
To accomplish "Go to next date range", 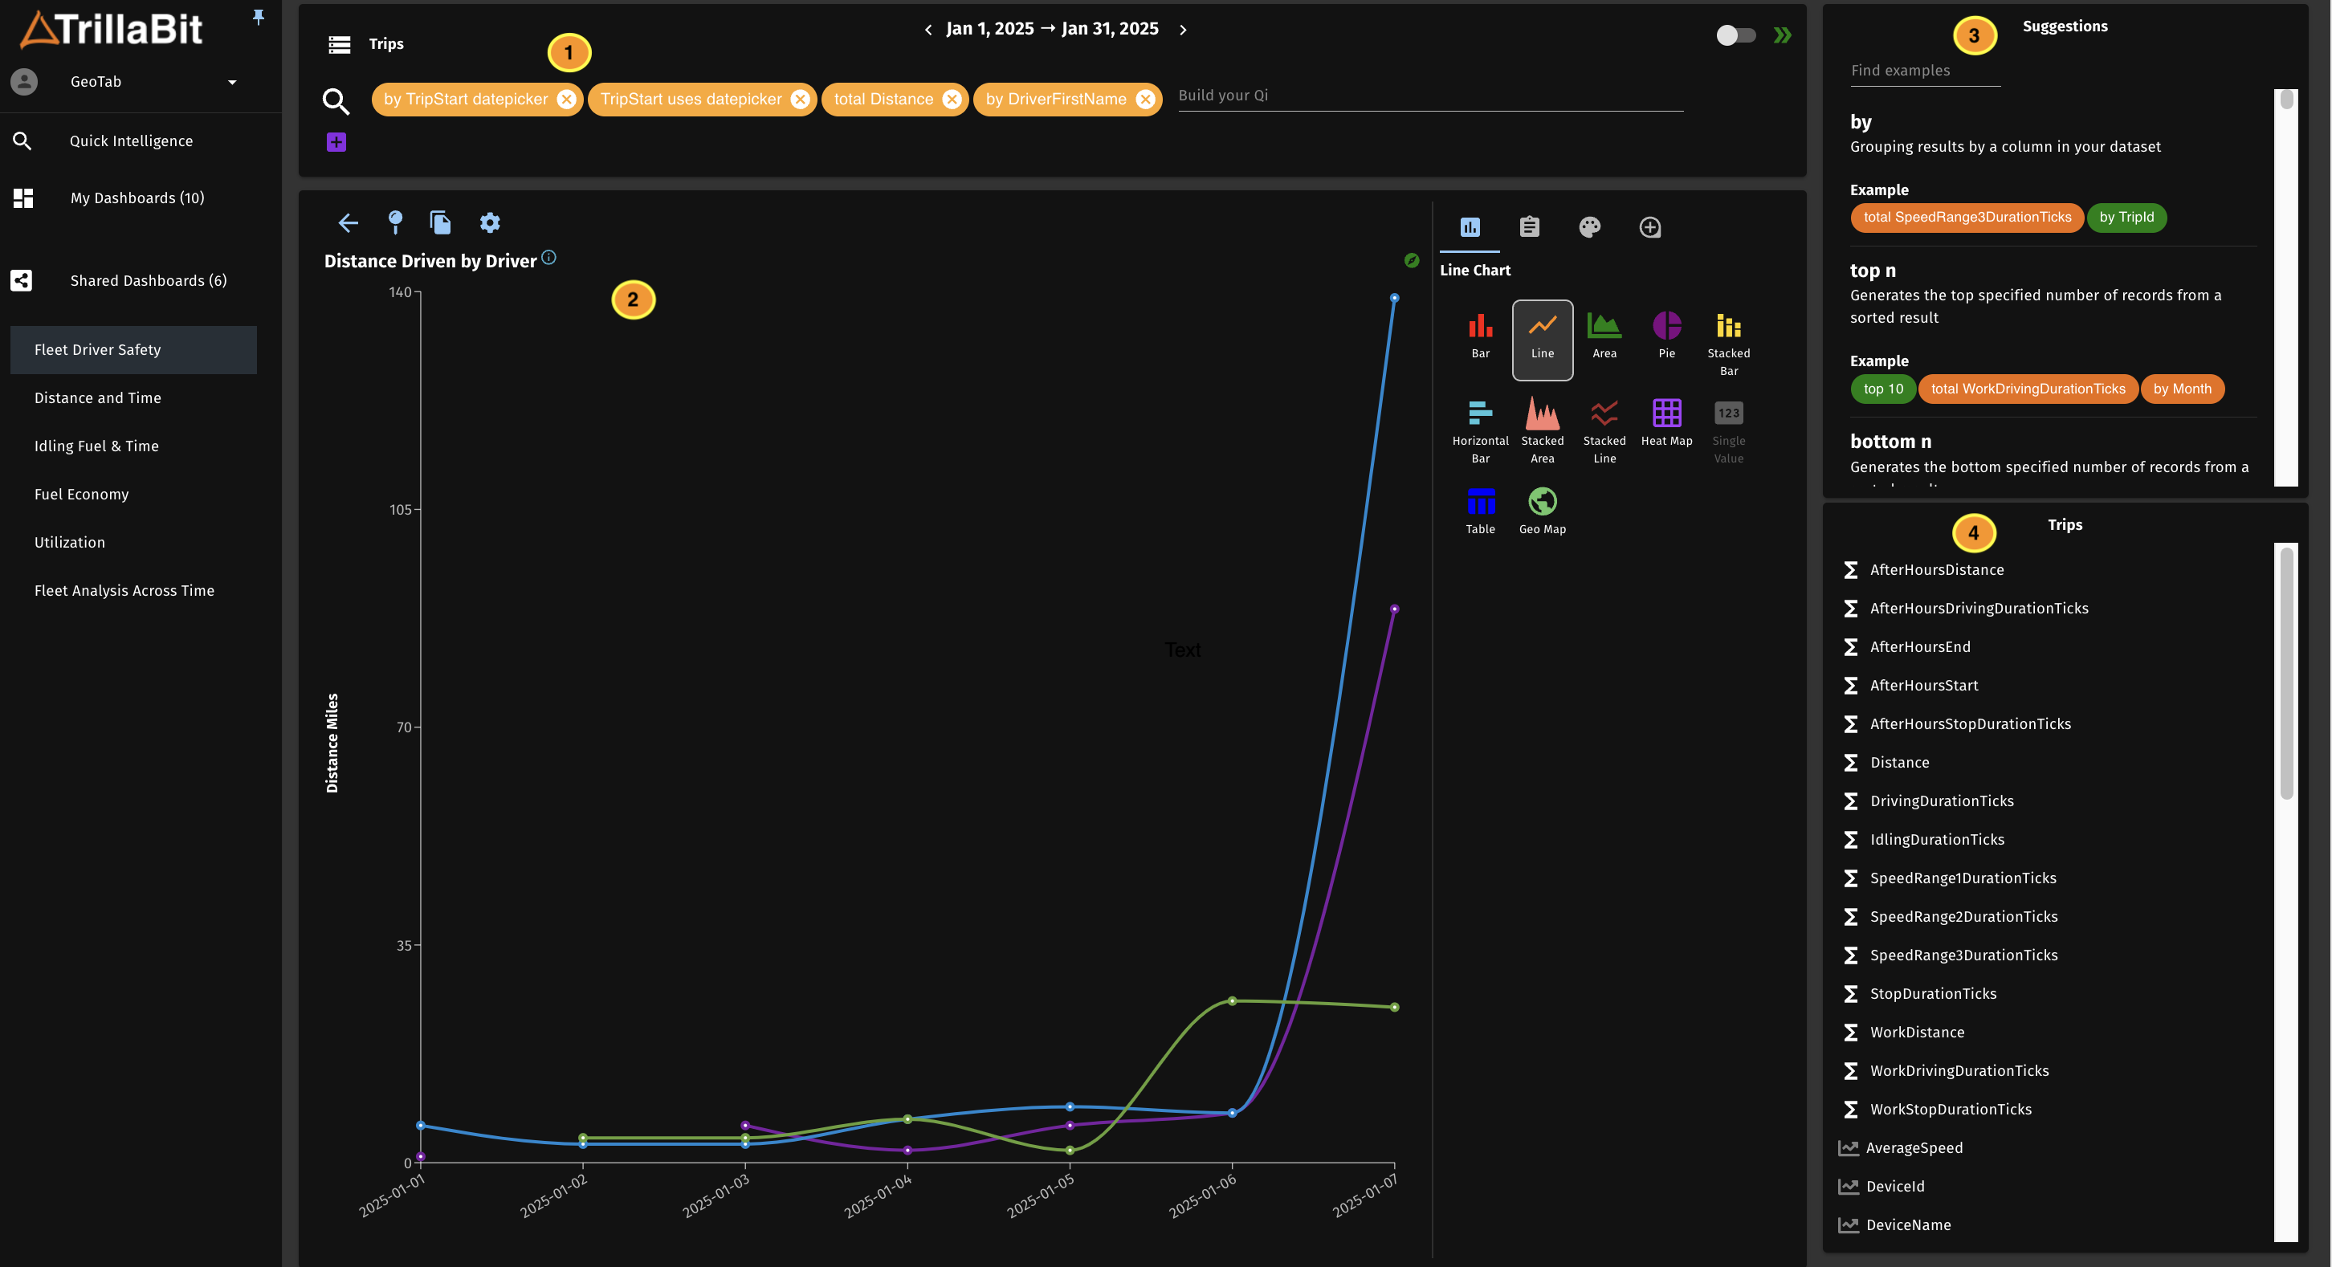I will 1182,30.
